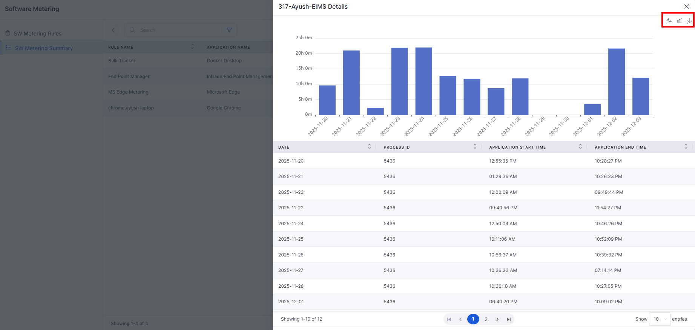Image resolution: width=695 pixels, height=330 pixels.
Task: Select SW Metering Summary menu item
Action: 44,48
